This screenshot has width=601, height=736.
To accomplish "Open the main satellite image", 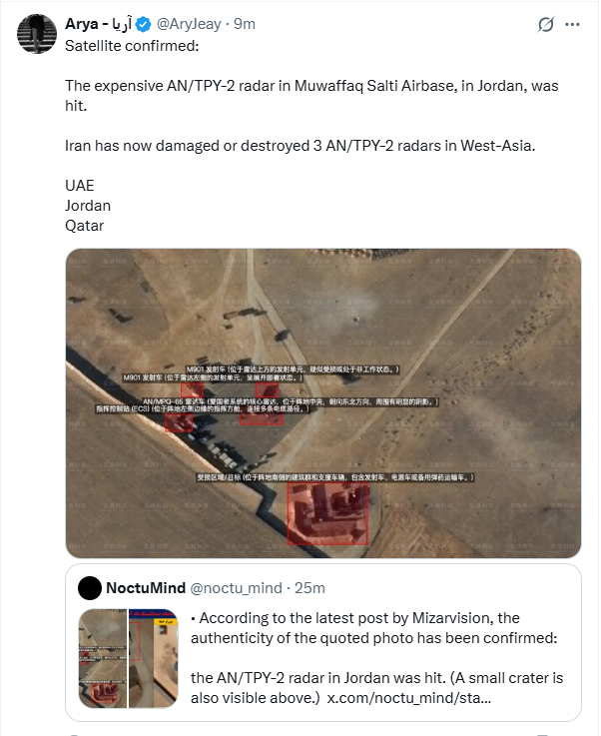I will pyautogui.click(x=323, y=402).
